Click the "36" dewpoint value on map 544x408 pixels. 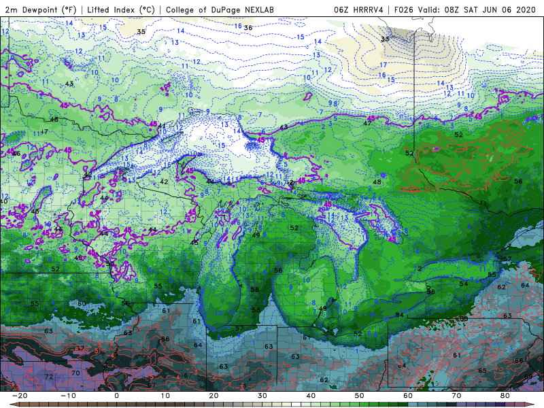point(248,28)
